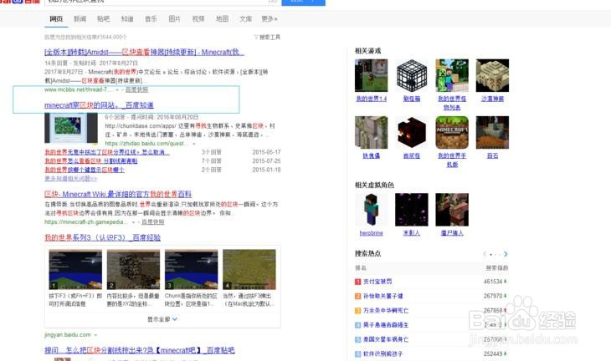Open the rank 1 hot search 支付宝被罚
The width and height of the screenshot is (611, 361).
pos(377,282)
